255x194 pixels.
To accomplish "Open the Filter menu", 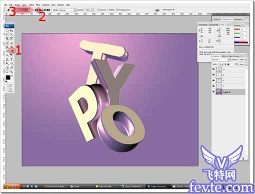I will (38, 5).
